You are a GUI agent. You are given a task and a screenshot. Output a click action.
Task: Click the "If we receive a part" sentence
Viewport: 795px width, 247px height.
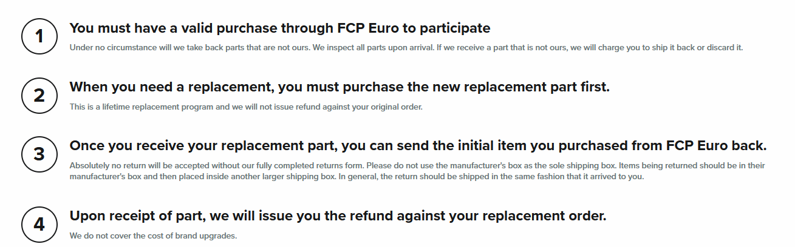[583, 47]
